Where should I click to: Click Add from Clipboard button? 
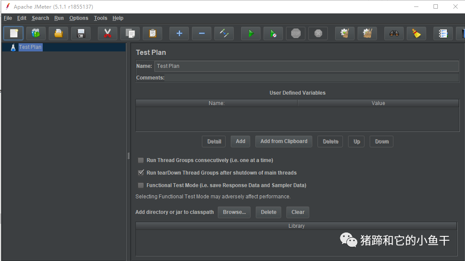click(x=284, y=142)
